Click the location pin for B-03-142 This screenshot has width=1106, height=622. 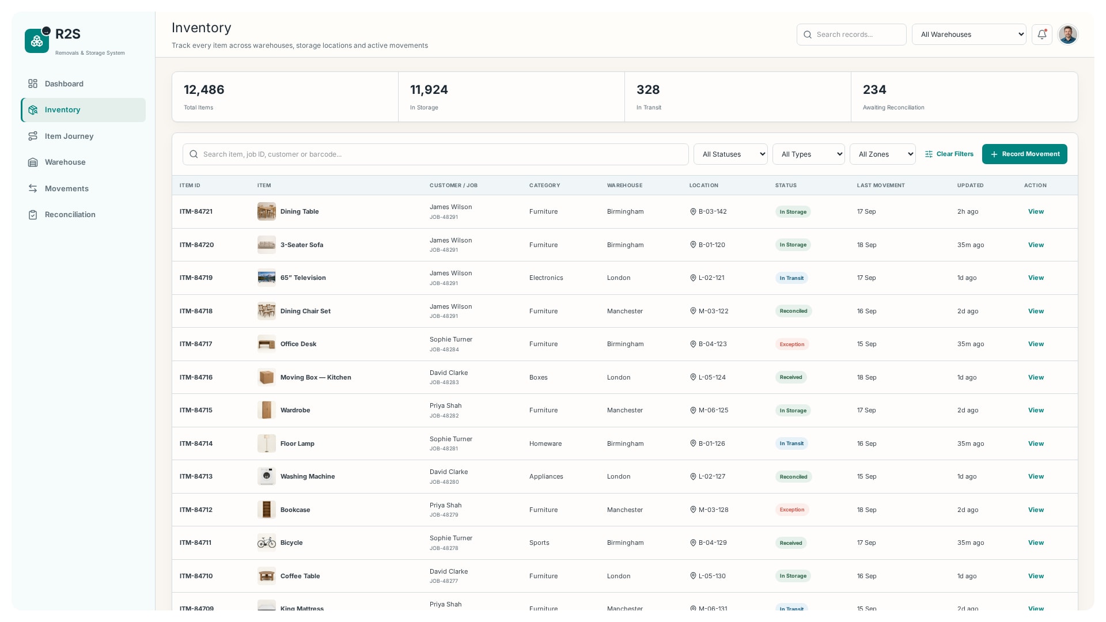coord(693,212)
